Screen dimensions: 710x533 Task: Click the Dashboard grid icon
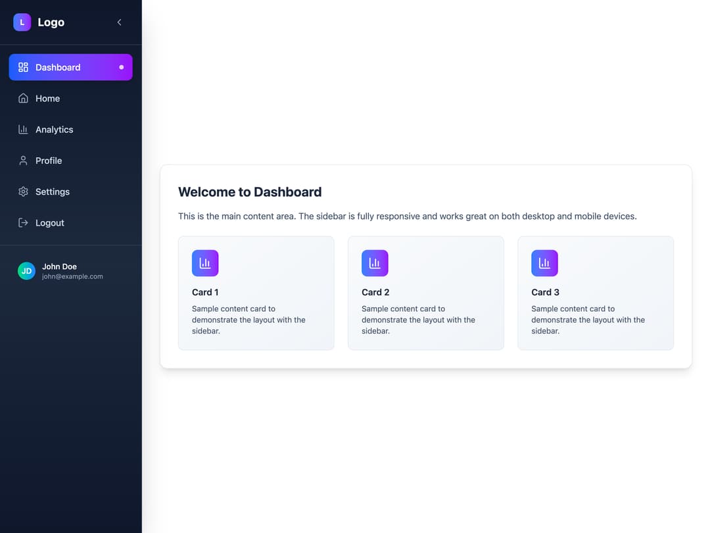click(23, 67)
